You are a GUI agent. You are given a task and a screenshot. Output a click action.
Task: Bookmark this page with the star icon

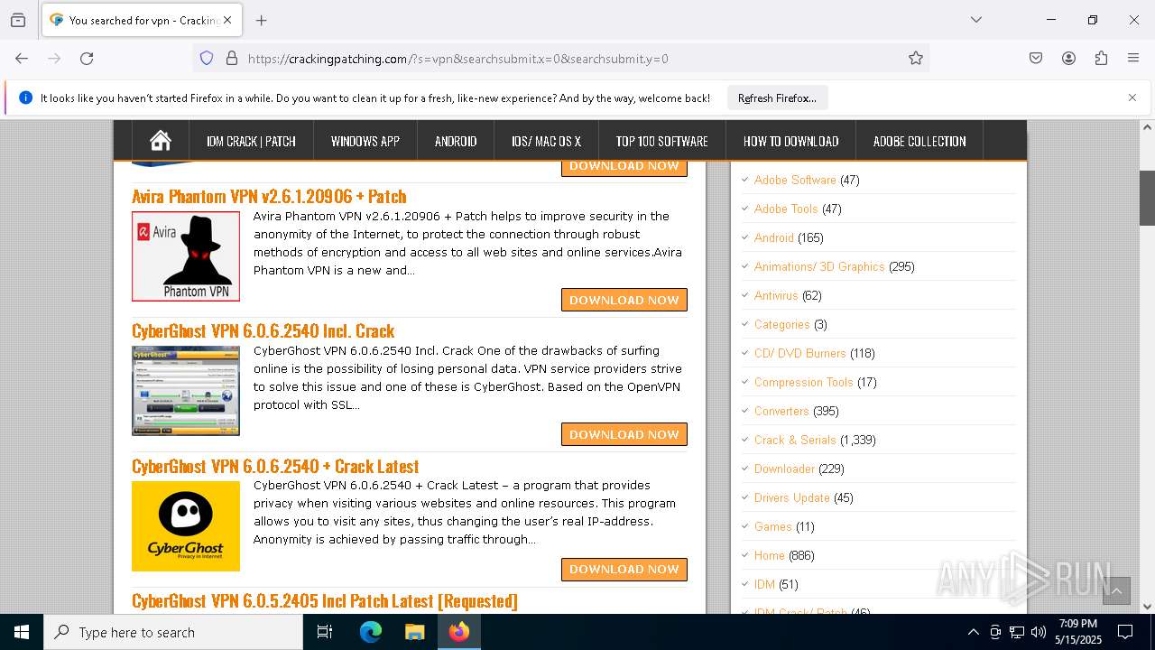point(916,58)
